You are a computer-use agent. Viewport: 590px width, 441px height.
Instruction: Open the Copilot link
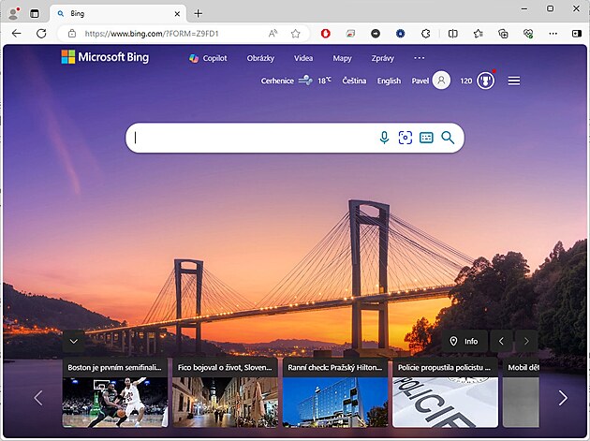tap(208, 58)
